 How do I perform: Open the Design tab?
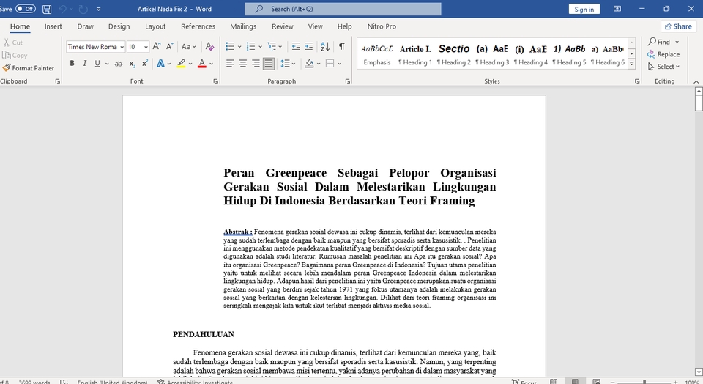tap(119, 26)
